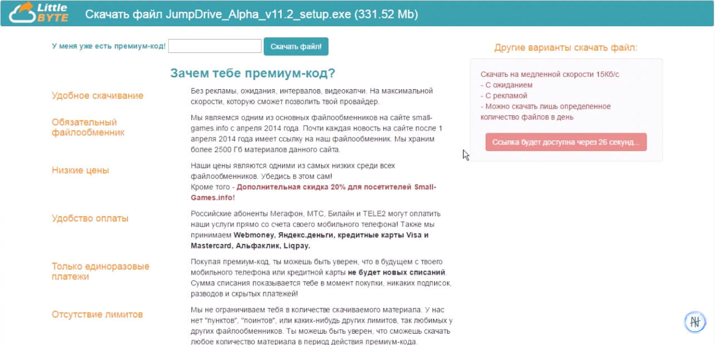Screen dimensions: 715x345
Task: Click the label 'У меня уже есть премиум-код!'
Action: (x=109, y=46)
